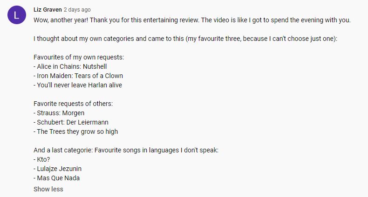Click Liz Graven's purple avatar icon
368x197 pixels.
(17, 15)
